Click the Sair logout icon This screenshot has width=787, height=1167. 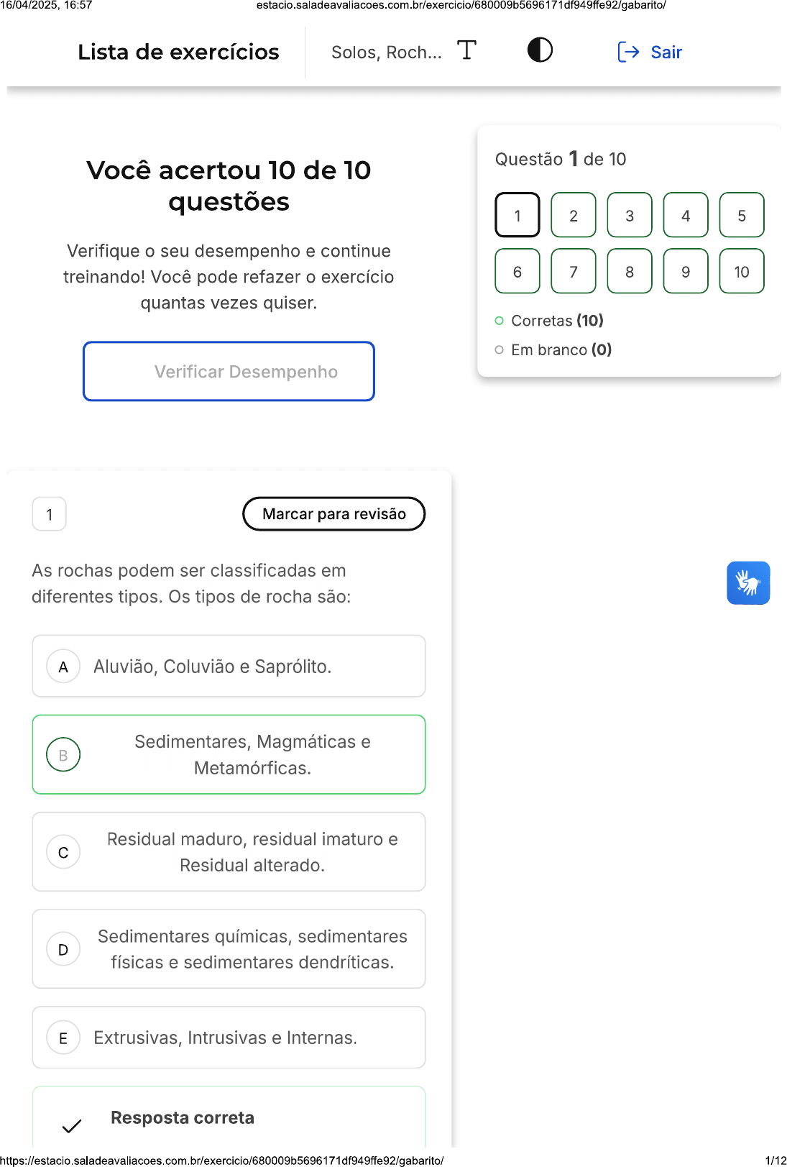628,52
